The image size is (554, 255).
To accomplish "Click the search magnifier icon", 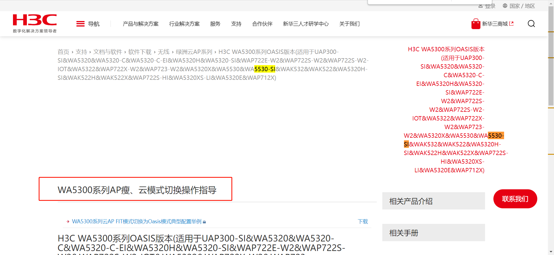I will tap(531, 24).
